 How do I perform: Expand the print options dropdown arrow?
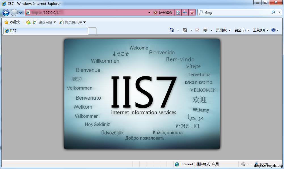211,30
